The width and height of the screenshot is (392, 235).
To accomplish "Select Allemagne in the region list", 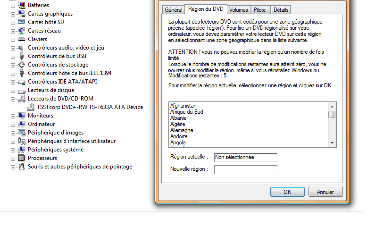I will tap(182, 130).
